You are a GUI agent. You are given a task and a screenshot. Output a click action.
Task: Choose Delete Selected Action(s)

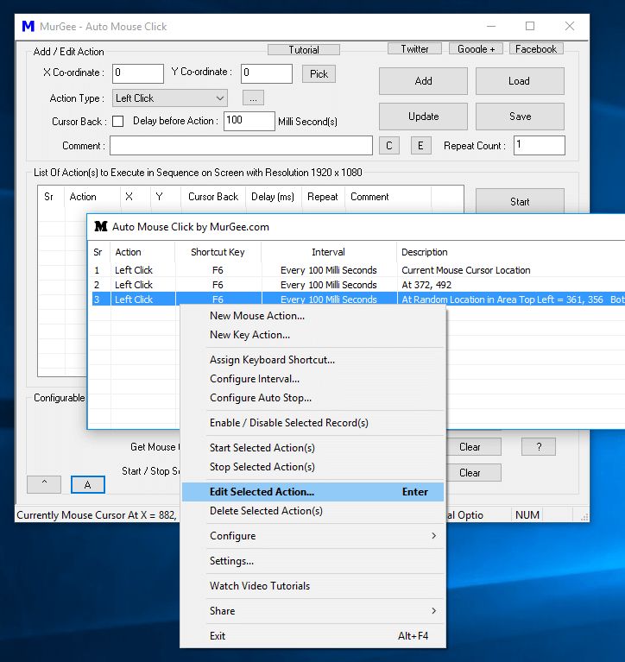tap(312, 511)
